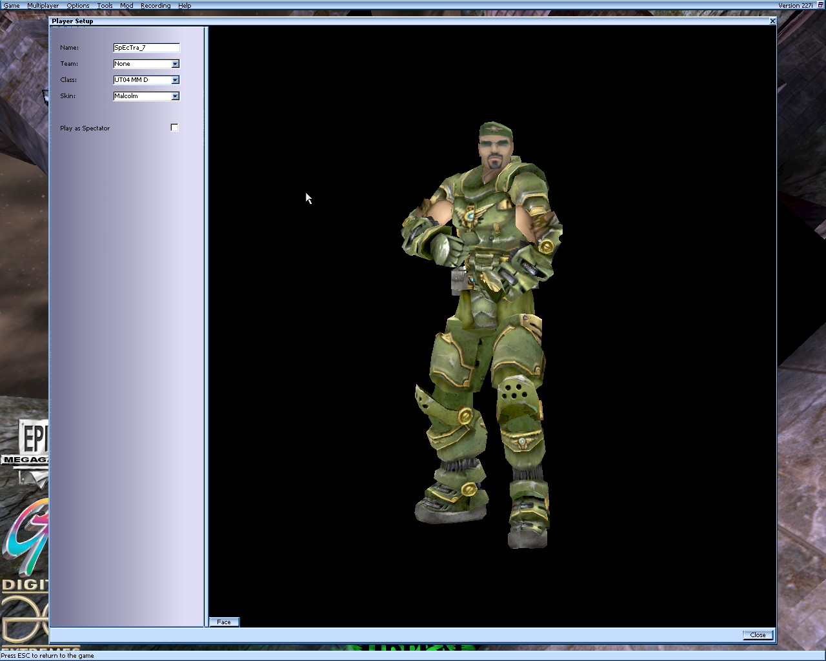Click the Close button at bottom right

click(758, 635)
